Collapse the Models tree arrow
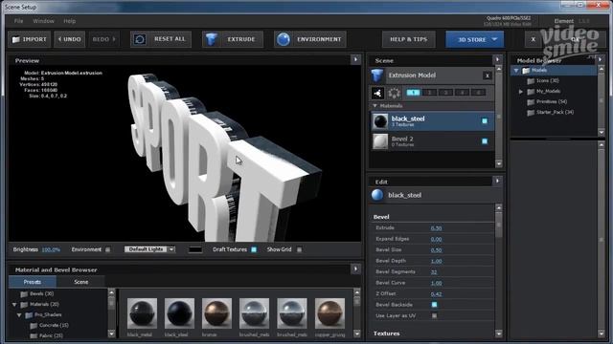 pos(516,71)
